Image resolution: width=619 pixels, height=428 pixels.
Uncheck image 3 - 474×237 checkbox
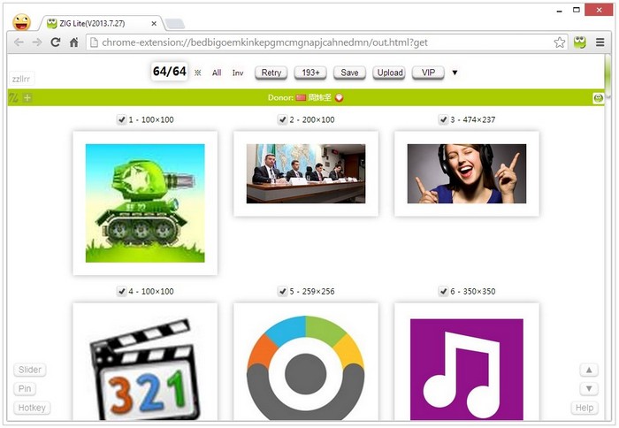tap(443, 119)
